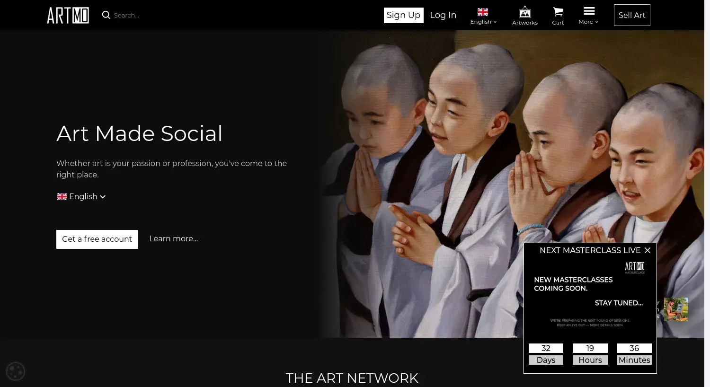Open the Artworks picture icon

pyautogui.click(x=525, y=12)
